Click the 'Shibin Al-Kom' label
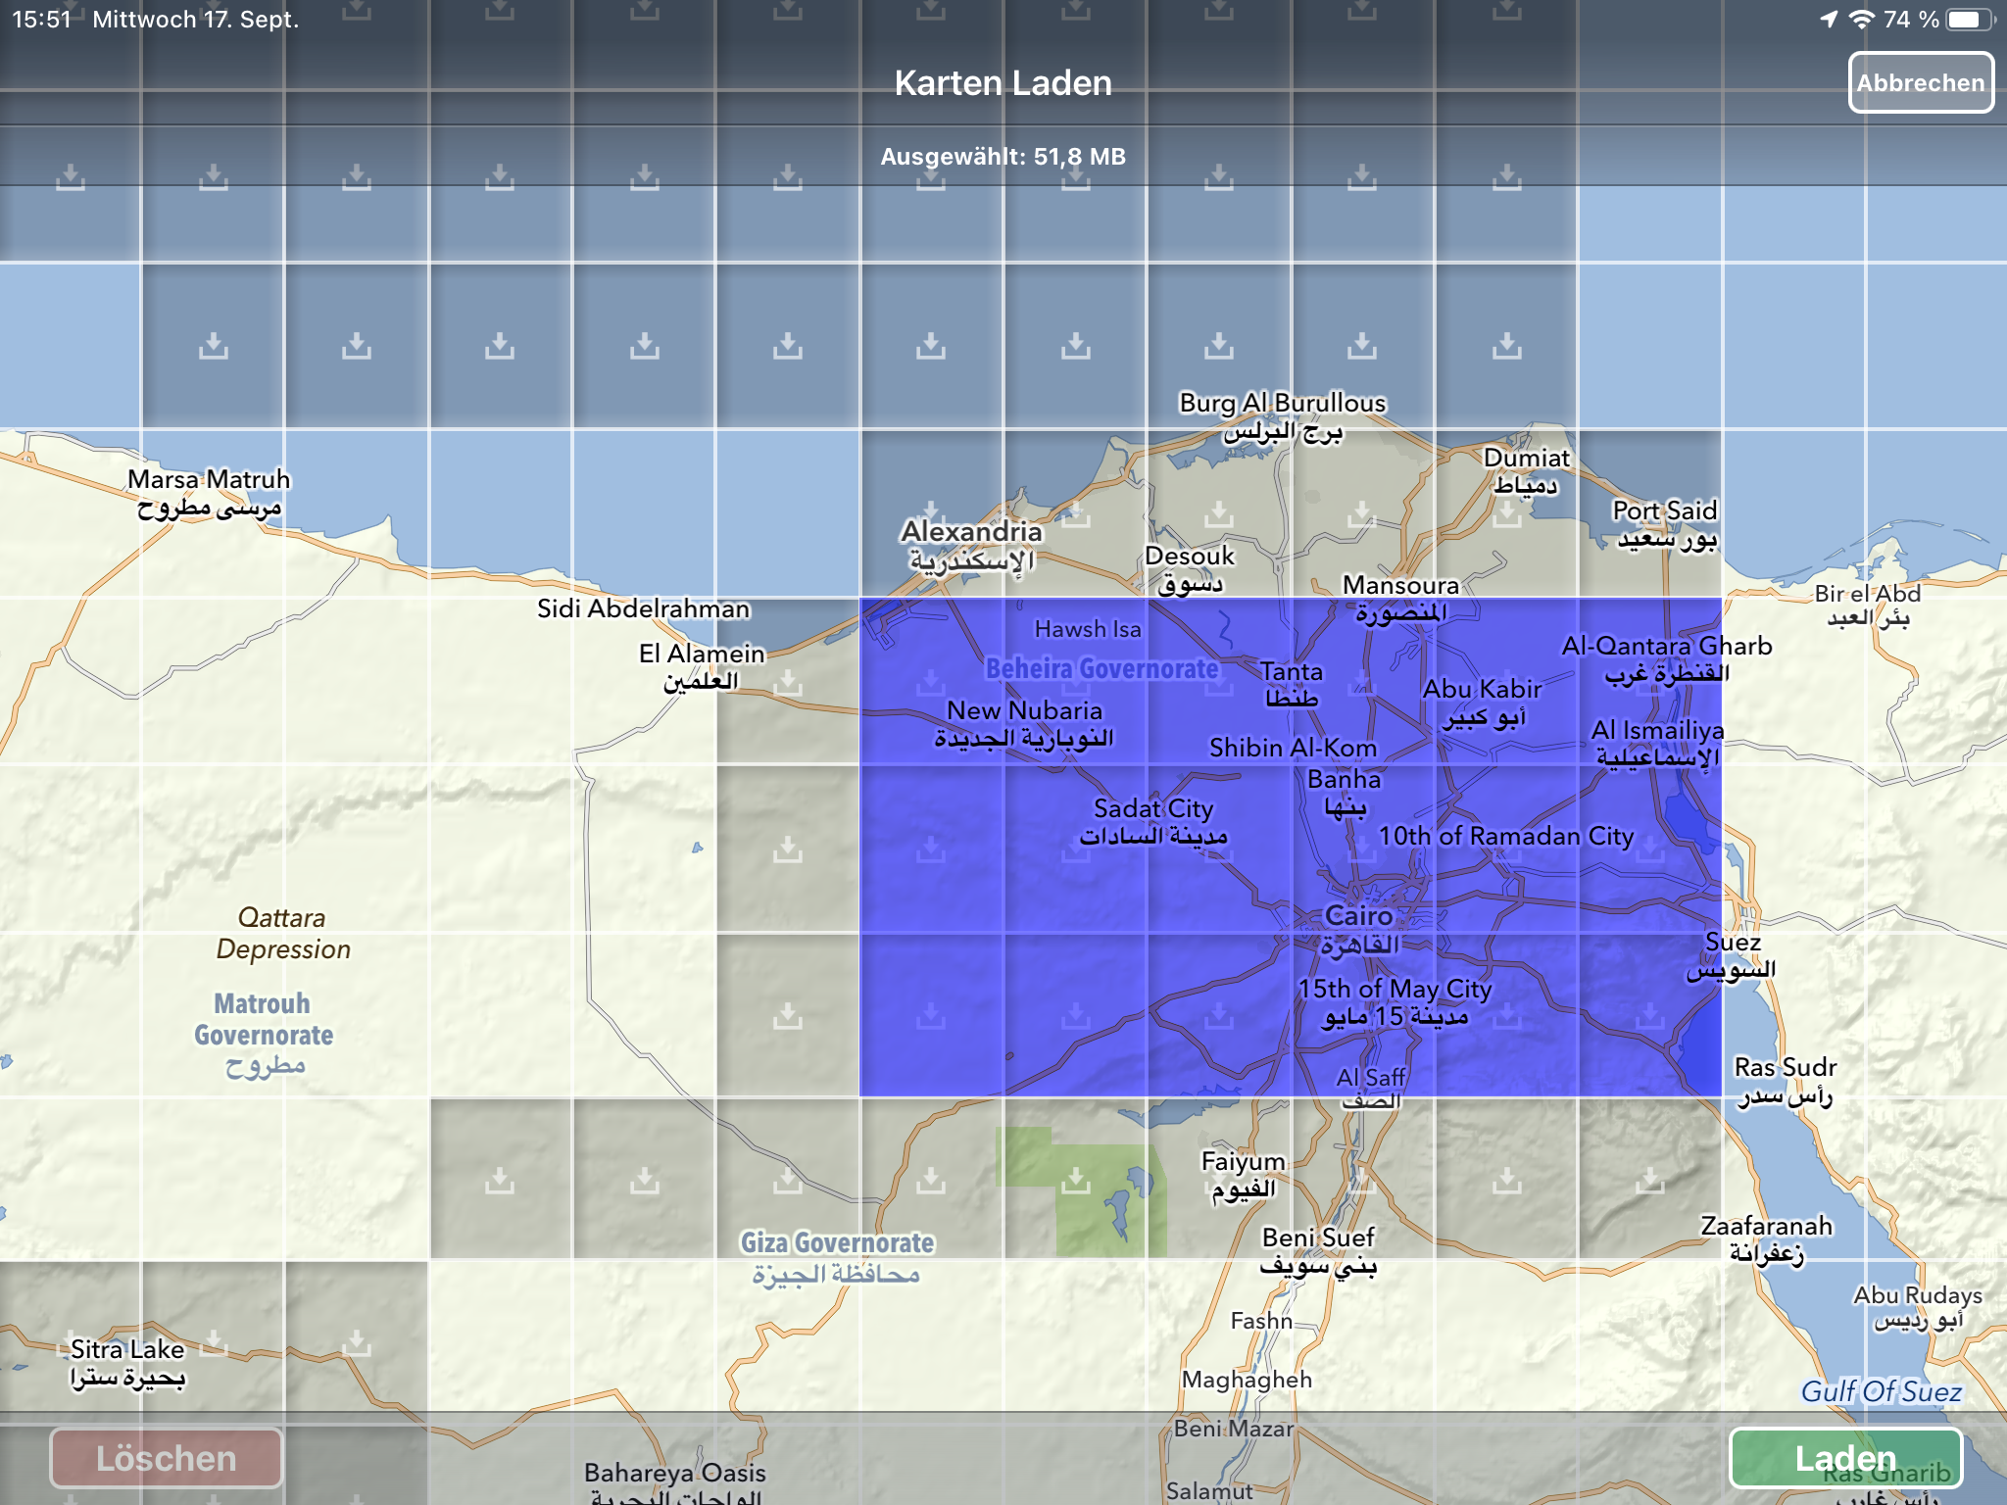Viewport: 2007px width, 1505px height. pyautogui.click(x=1293, y=748)
